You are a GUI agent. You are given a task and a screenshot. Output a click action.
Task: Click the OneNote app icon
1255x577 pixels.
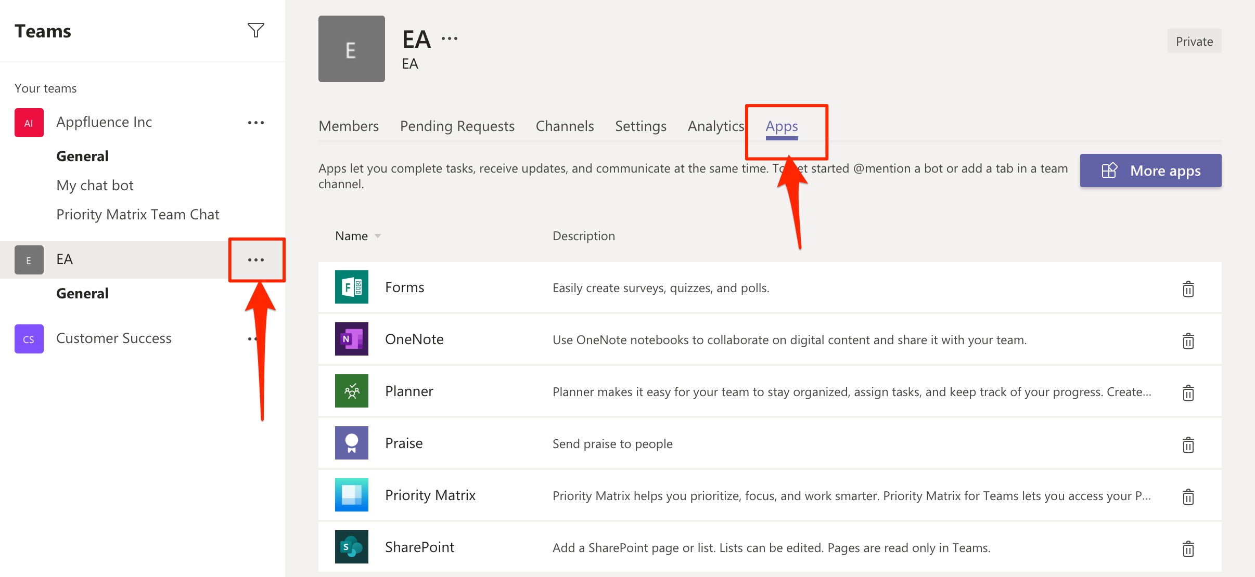[351, 339]
